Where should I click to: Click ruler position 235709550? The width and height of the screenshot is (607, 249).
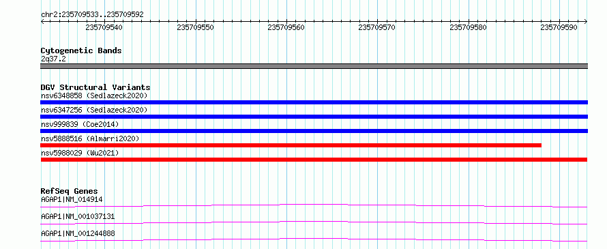(196, 27)
